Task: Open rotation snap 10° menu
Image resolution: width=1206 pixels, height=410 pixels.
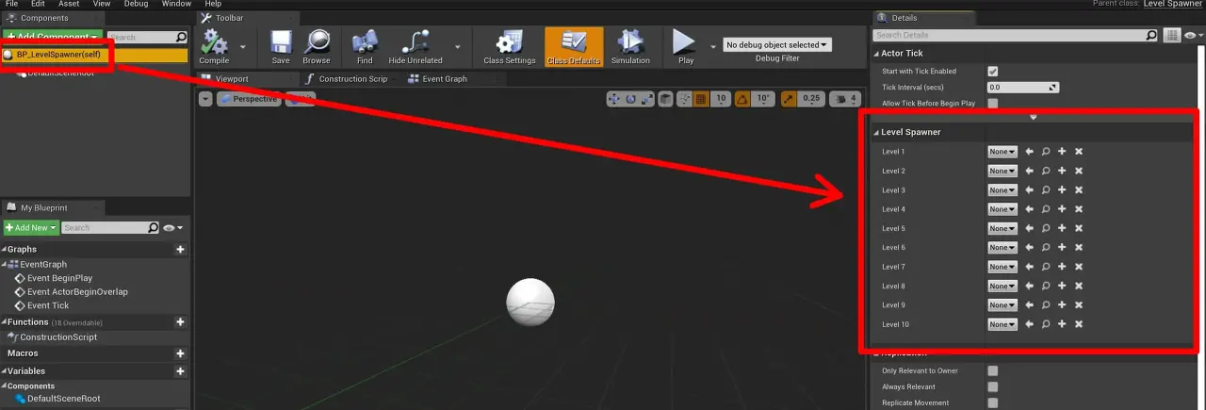Action: click(764, 98)
